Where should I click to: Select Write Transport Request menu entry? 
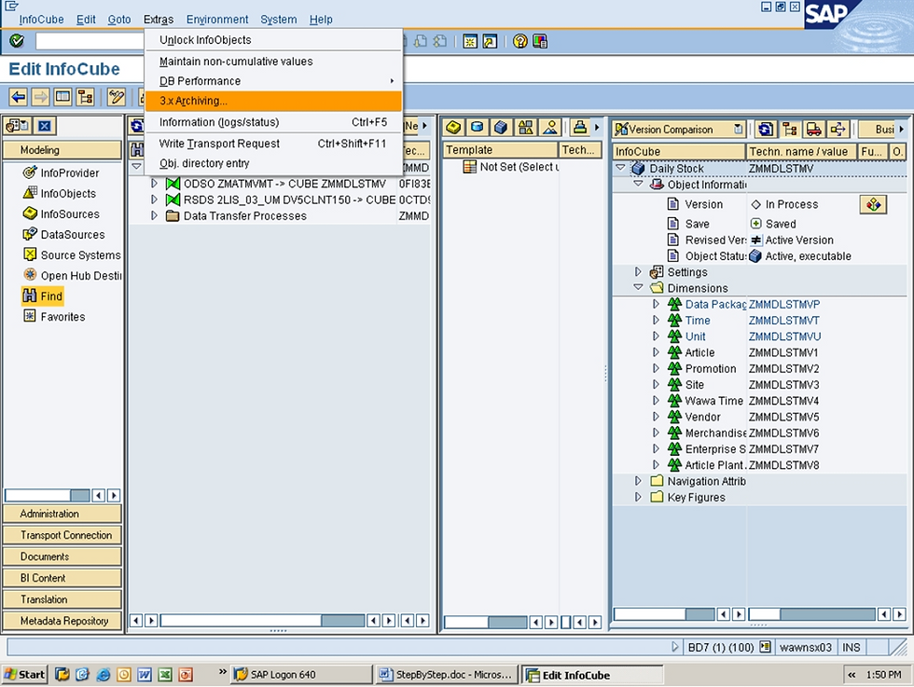pyautogui.click(x=272, y=144)
